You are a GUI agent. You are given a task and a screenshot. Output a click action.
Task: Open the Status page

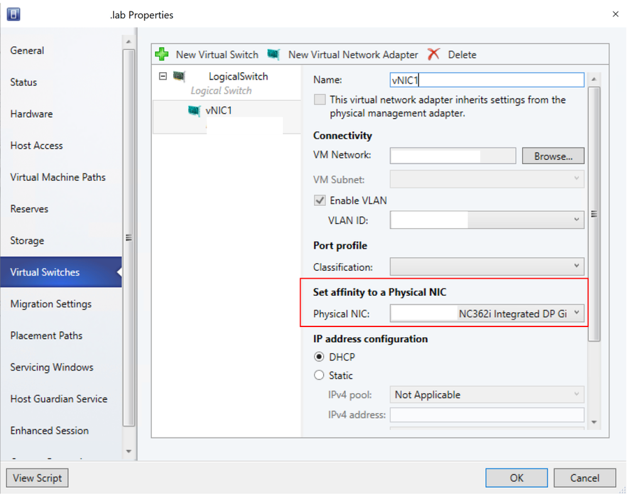point(61,82)
